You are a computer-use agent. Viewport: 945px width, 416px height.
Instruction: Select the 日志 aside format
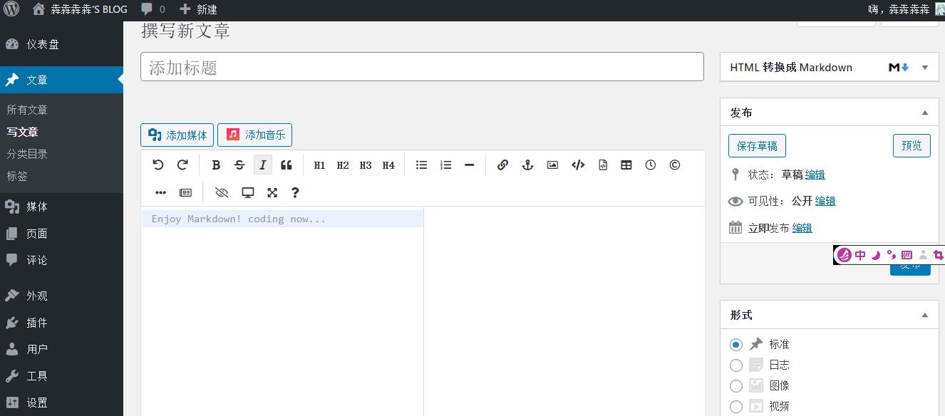(736, 365)
